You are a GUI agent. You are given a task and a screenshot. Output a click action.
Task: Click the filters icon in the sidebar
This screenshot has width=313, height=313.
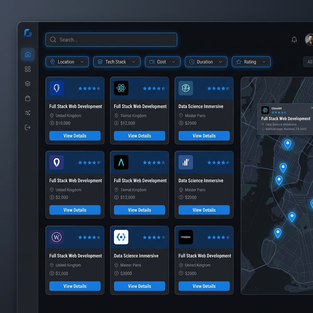(28, 113)
